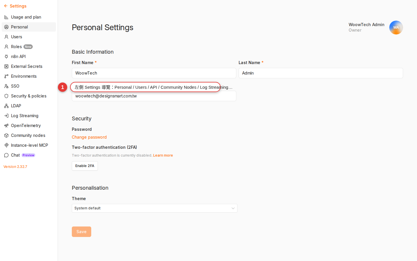Click the Enable 2FA button
Image resolution: width=417 pixels, height=261 pixels.
click(x=85, y=166)
